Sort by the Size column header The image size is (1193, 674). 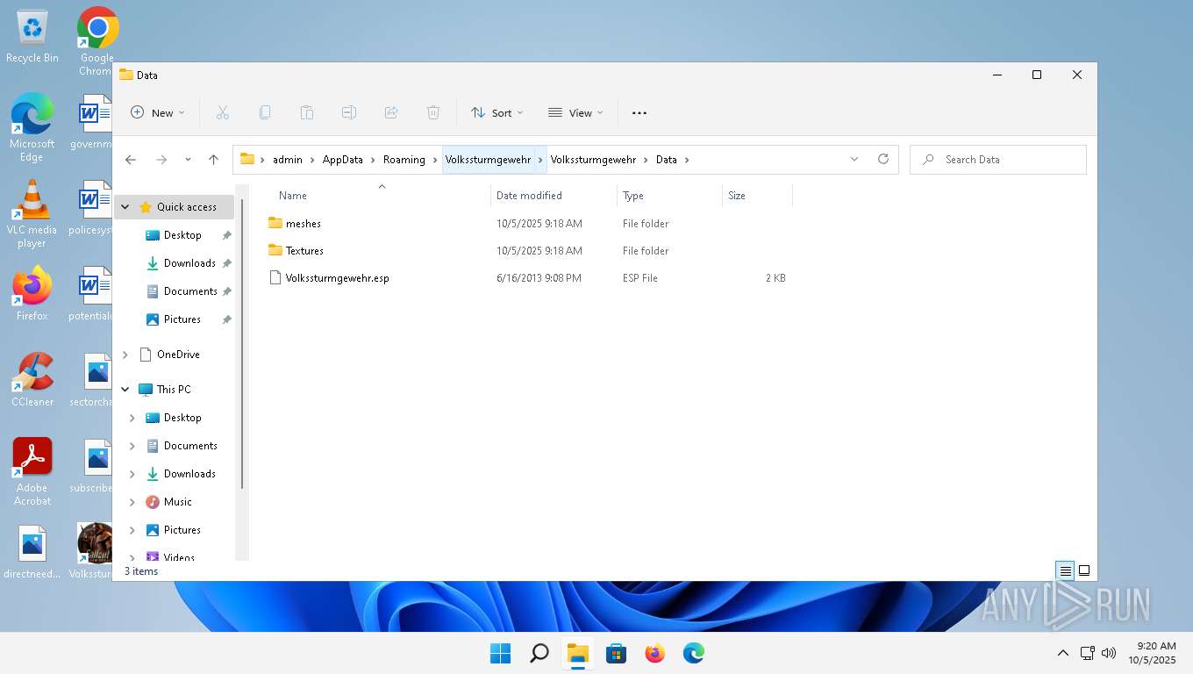point(737,196)
